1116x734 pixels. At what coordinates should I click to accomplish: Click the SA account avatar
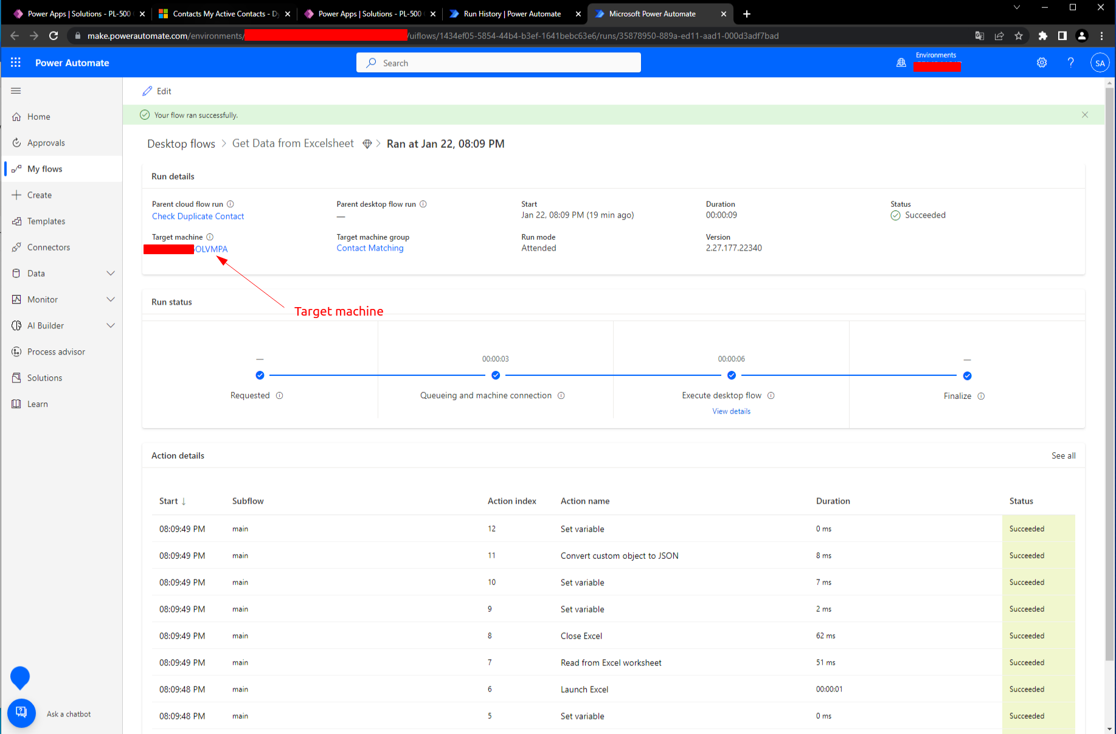1100,63
